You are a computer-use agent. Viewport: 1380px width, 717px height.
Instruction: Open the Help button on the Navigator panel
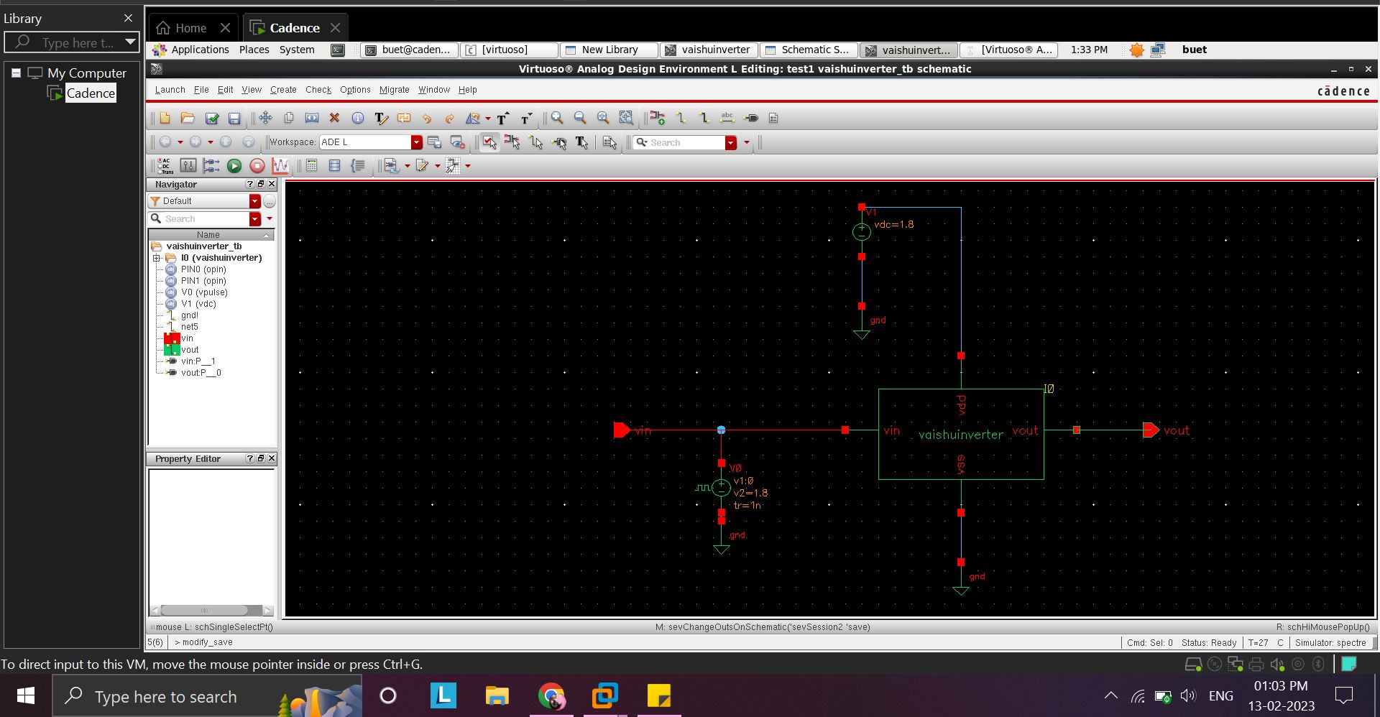(x=249, y=184)
